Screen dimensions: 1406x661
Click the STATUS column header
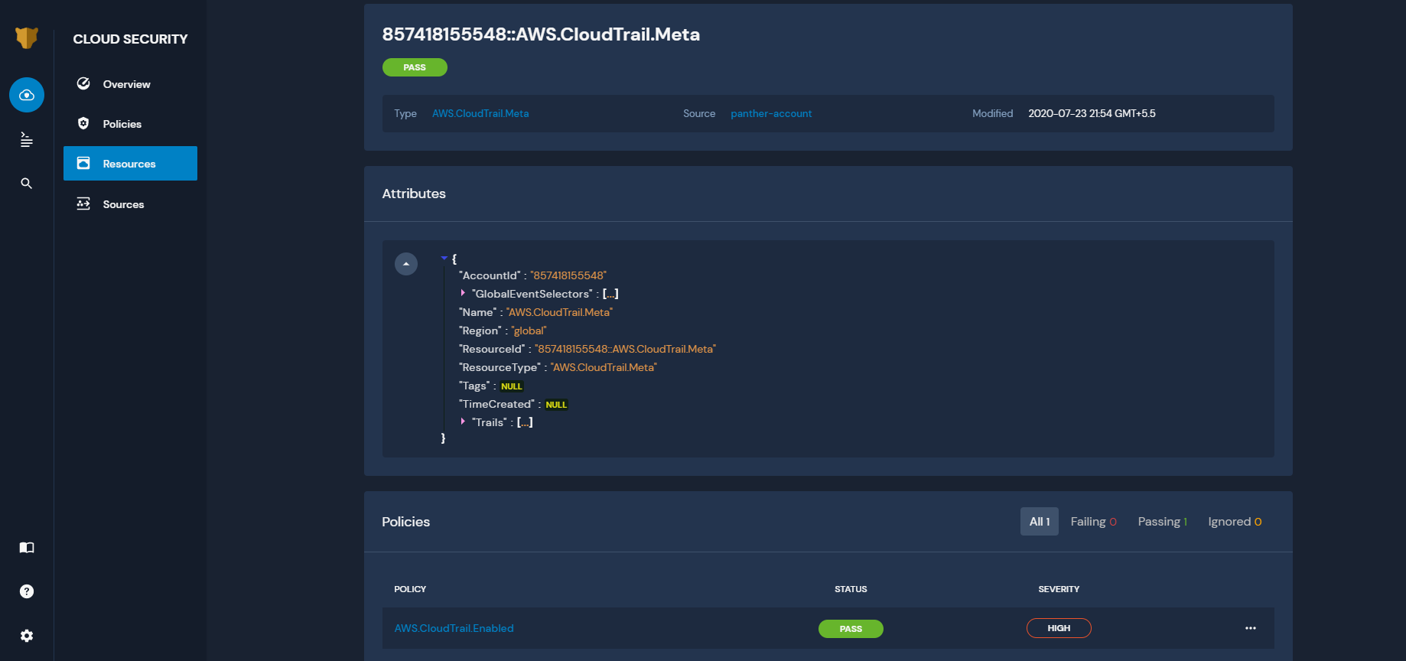(851, 589)
